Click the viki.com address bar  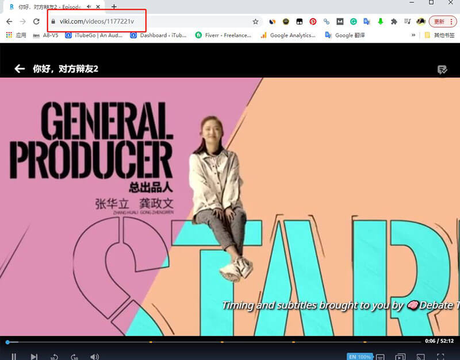[x=154, y=21]
